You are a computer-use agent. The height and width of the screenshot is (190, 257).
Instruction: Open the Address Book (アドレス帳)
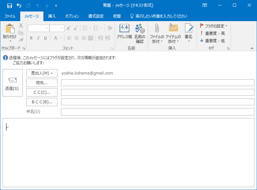(x=124, y=31)
